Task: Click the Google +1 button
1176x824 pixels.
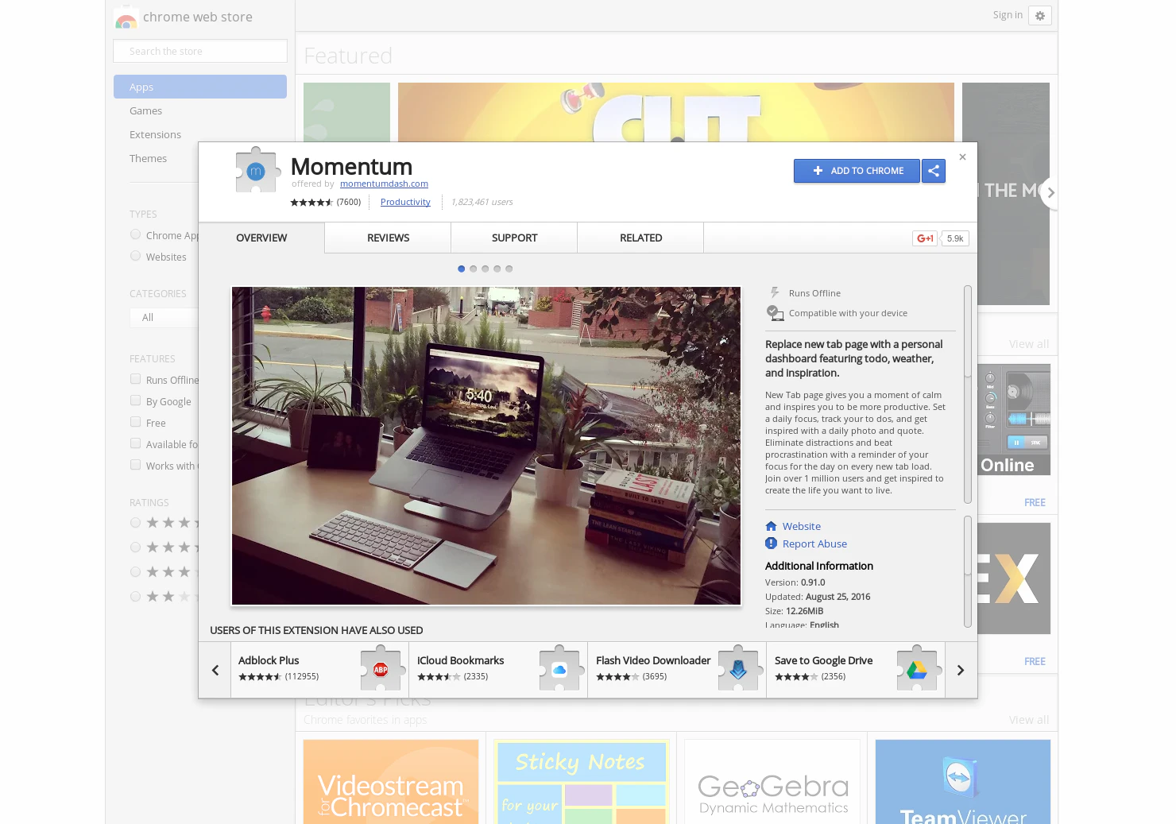Action: [925, 238]
